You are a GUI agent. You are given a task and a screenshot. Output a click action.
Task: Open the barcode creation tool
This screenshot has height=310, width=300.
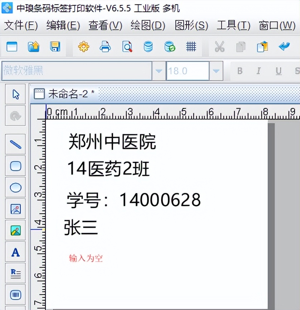(x=15, y=295)
